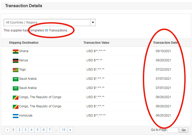192x138 pixels.
Task: Go to previous page using arrow
Action: pyautogui.click(x=7, y=130)
